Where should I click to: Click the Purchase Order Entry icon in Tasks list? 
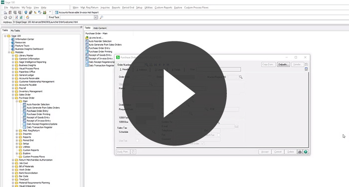pos(87,48)
